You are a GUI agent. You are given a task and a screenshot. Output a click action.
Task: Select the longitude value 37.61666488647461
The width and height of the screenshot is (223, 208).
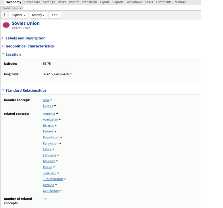point(57,74)
